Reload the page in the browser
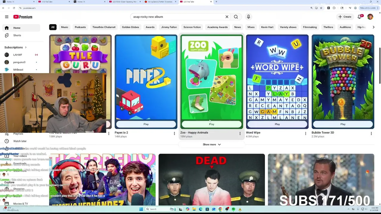 tap(14, 8)
